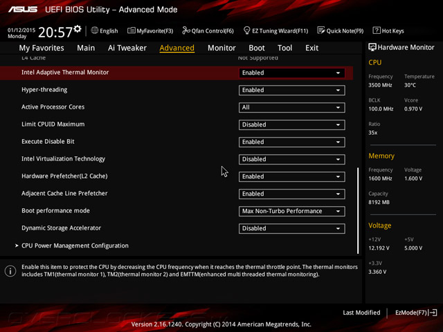This screenshot has height=332, width=443.
Task: Open the Execute Disable Bit dropdown
Action: click(x=291, y=142)
